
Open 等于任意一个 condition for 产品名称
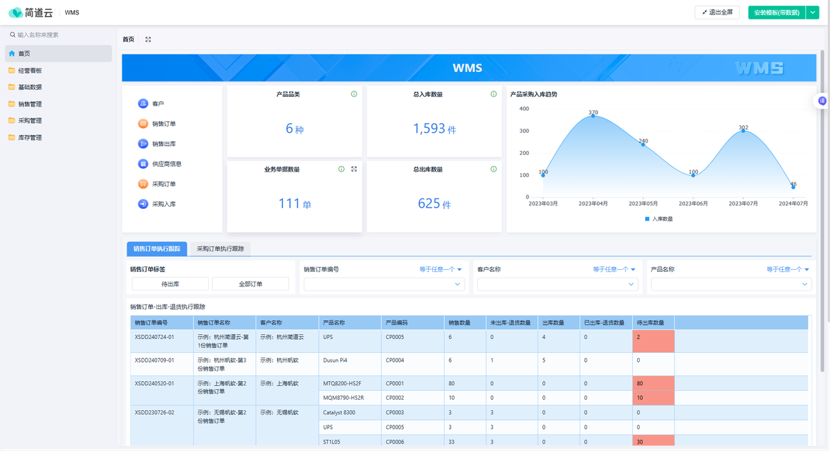pos(788,269)
